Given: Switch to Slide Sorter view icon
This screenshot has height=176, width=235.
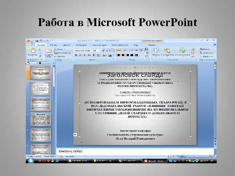Looking at the screenshot, I should point(174,156).
